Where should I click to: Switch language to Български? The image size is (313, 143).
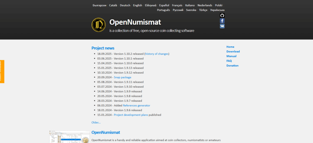tap(99, 5)
